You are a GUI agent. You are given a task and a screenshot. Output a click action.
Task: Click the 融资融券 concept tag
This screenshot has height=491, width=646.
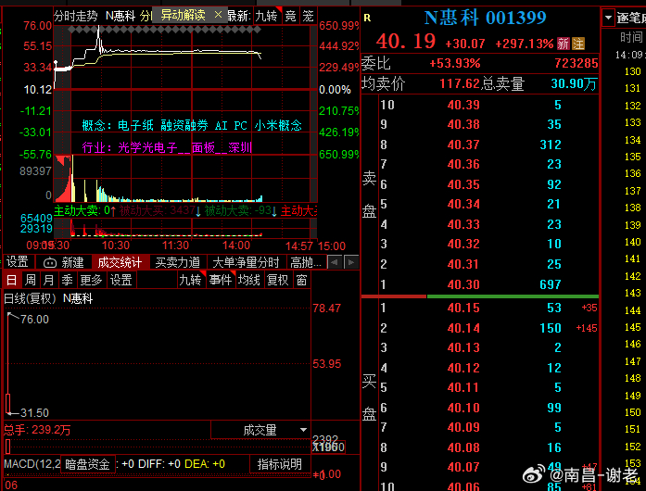click(x=184, y=125)
